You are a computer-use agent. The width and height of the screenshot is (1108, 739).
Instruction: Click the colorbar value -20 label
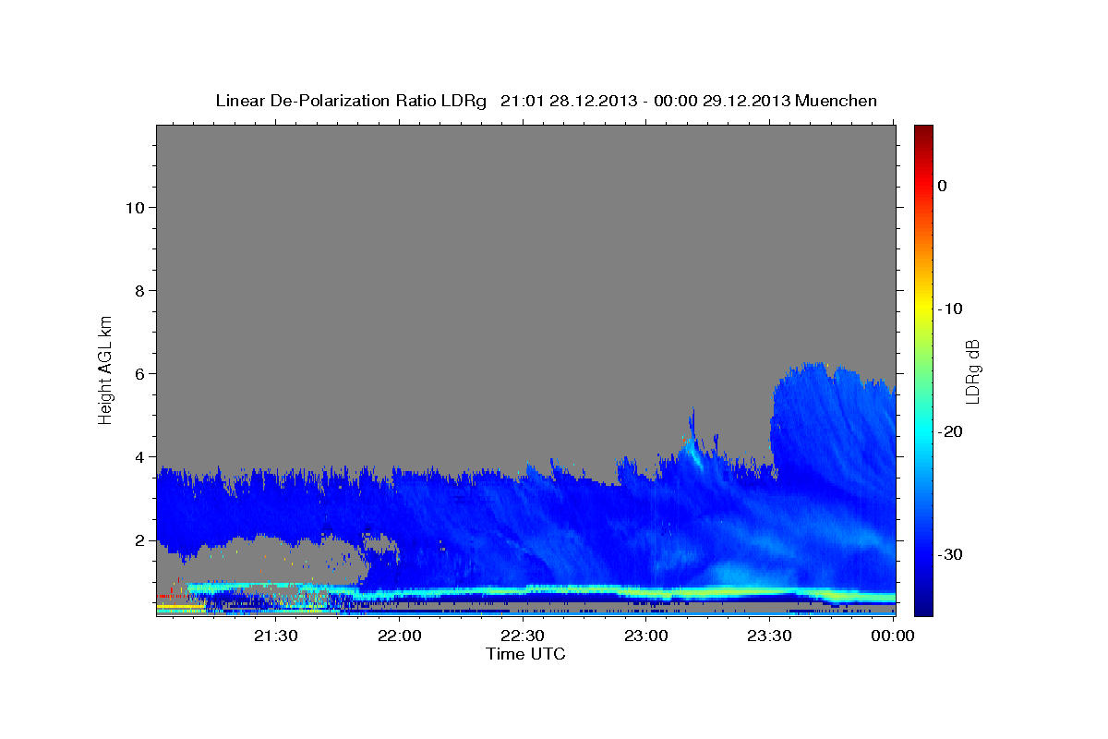coord(951,431)
